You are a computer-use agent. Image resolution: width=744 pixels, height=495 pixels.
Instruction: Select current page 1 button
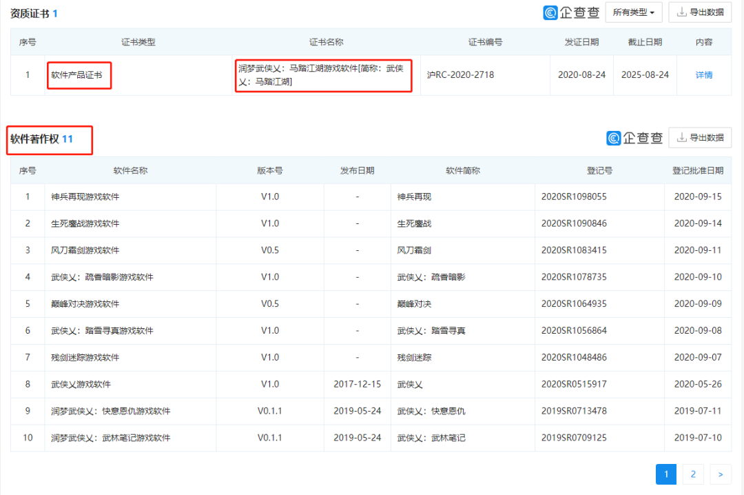[x=665, y=474]
